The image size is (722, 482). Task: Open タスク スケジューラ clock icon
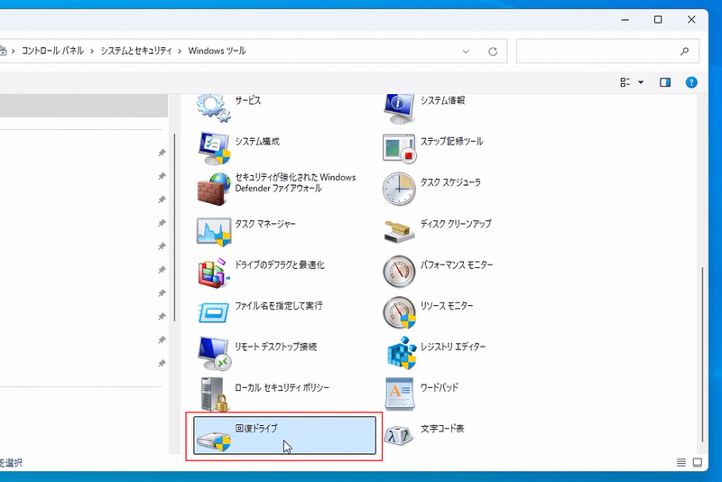click(x=399, y=190)
